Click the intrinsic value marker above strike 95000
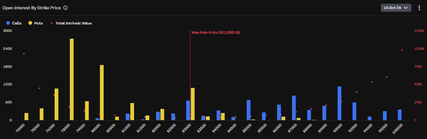The width and height of the screenshot is (427, 139). pos(387,77)
